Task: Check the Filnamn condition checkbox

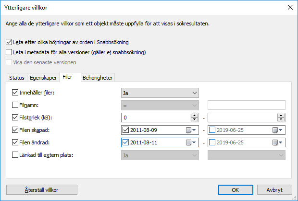Action: pyautogui.click(x=15, y=105)
